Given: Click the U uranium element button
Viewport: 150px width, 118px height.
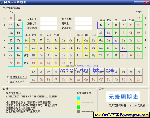Looking at the screenshot, I should [56, 79].
